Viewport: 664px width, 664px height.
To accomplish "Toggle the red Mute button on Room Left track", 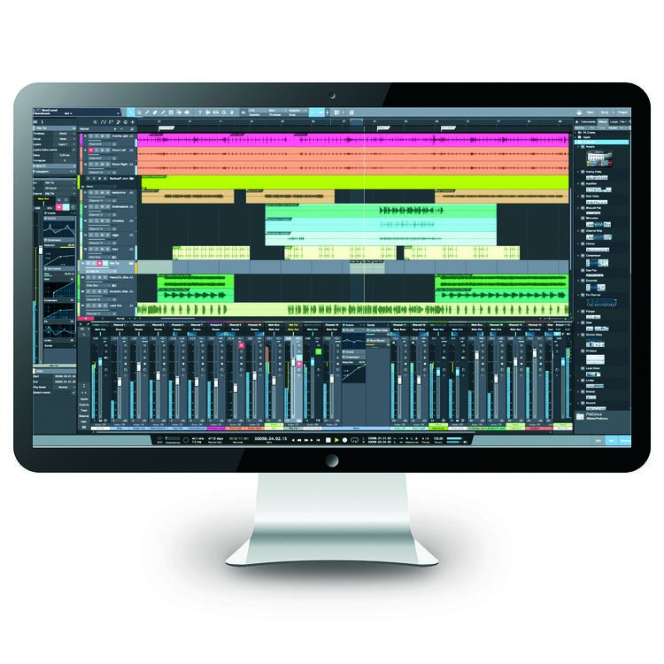I will tap(91, 151).
